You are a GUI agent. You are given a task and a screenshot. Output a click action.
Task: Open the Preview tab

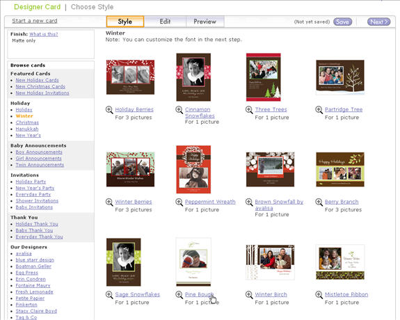[x=205, y=22]
